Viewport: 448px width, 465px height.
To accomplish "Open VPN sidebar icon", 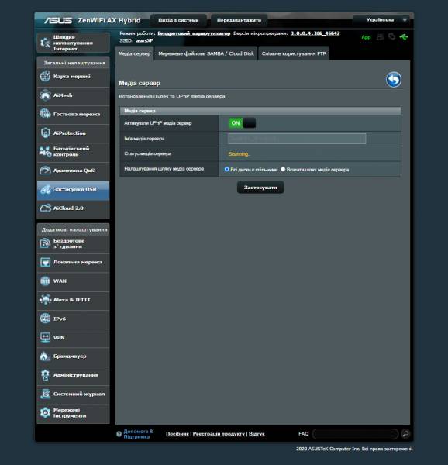I will click(45, 337).
